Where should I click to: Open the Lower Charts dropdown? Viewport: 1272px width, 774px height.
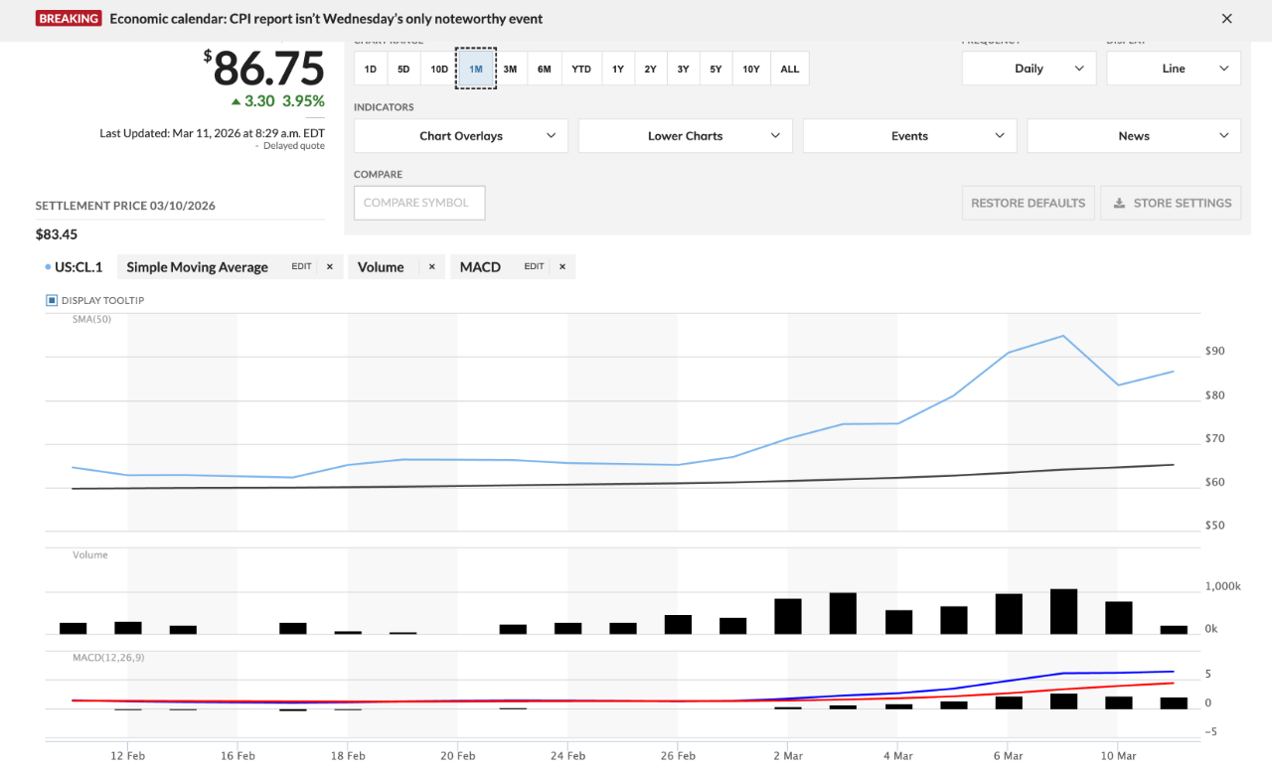point(685,136)
